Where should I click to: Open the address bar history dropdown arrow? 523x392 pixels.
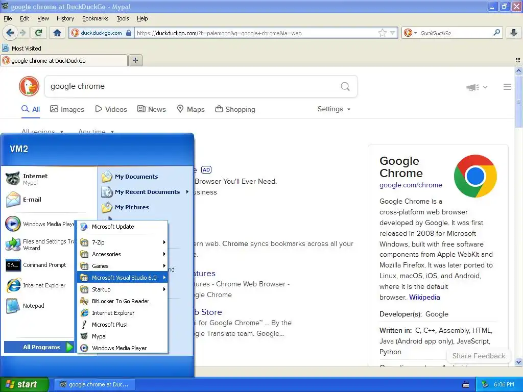tap(393, 33)
